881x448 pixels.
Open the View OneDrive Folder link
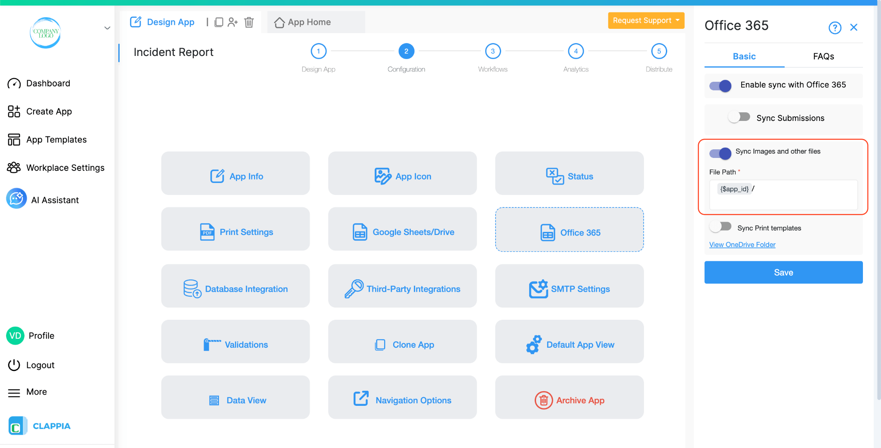click(x=742, y=244)
